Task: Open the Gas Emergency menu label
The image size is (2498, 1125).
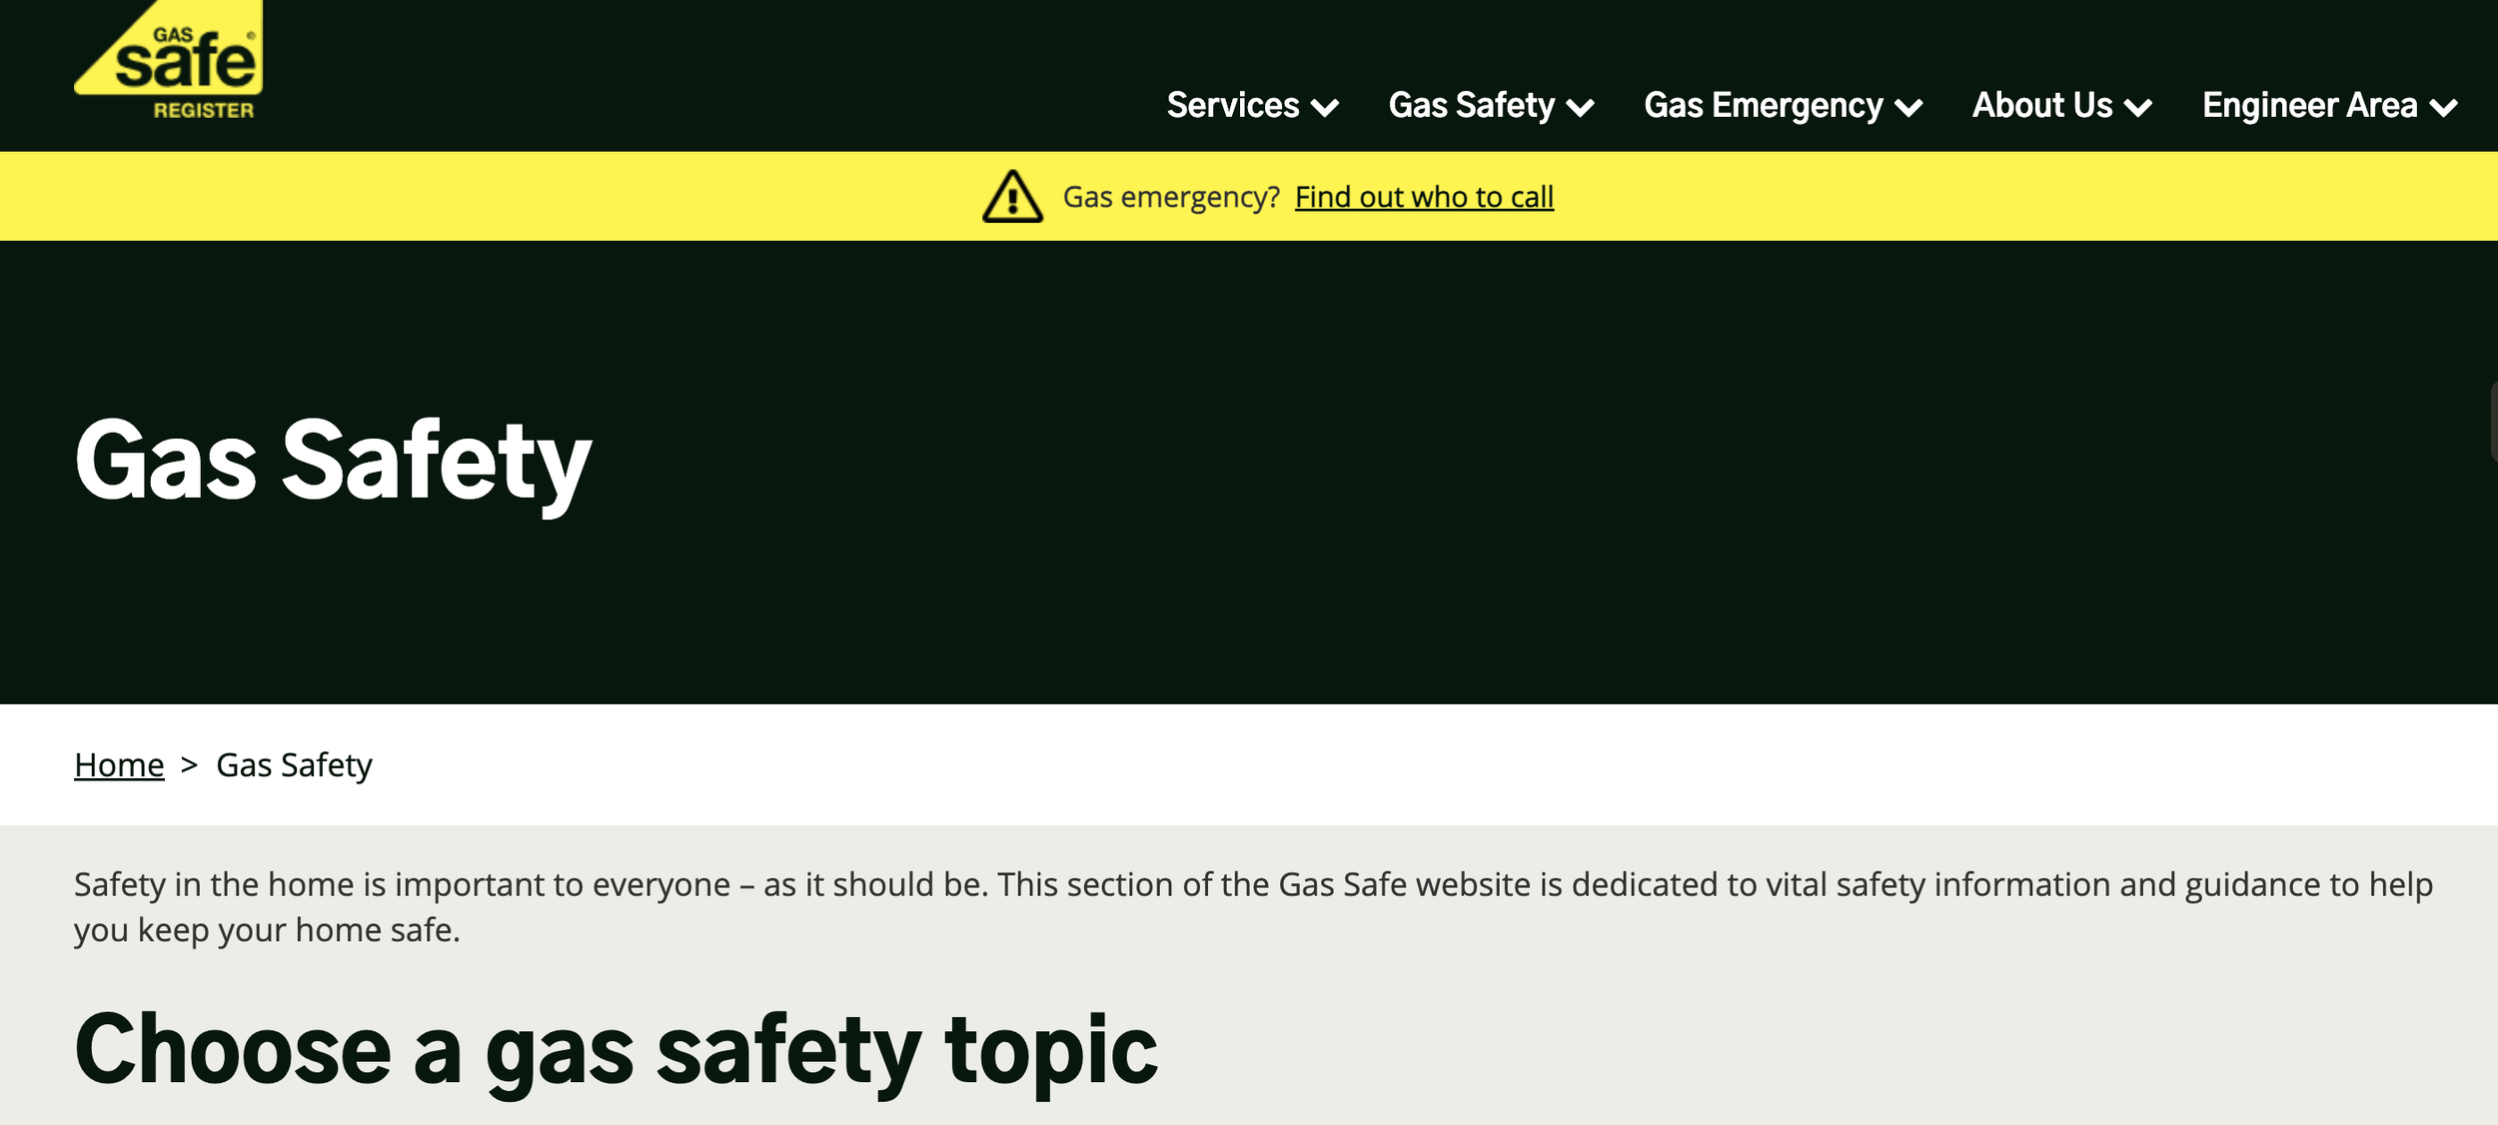Action: (x=1764, y=105)
